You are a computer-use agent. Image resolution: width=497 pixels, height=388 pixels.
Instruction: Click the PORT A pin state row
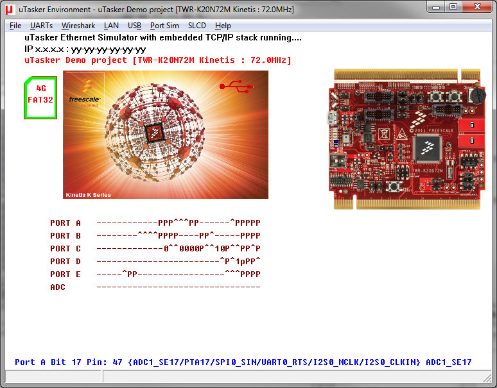tap(179, 223)
